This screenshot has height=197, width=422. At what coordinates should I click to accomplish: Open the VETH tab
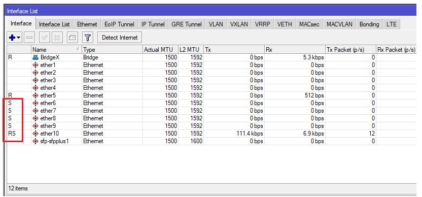tap(285, 24)
